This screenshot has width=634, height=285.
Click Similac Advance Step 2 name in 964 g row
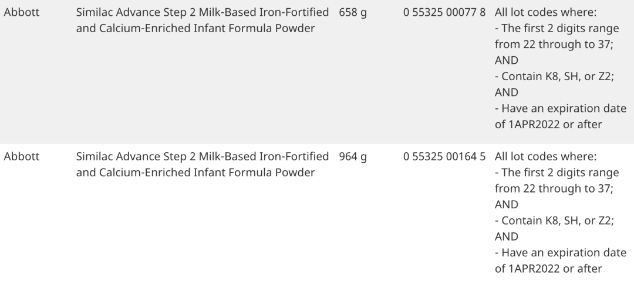click(x=203, y=165)
